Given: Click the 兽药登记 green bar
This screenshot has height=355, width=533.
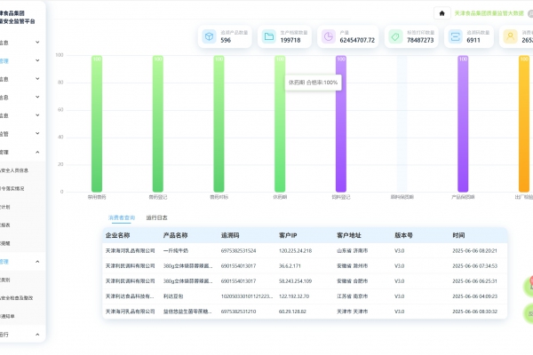Looking at the screenshot, I should point(158,124).
